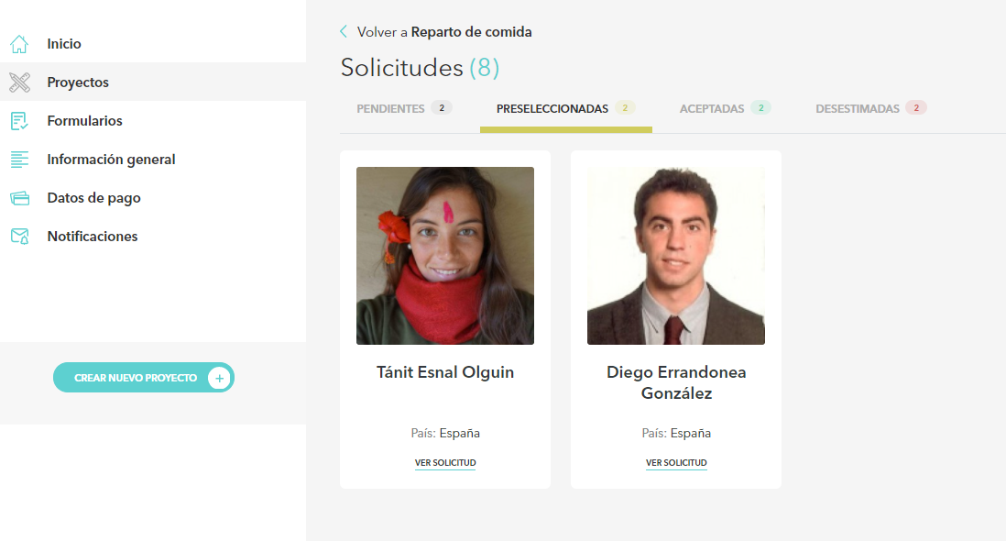The width and height of the screenshot is (1006, 541).
Task: Click the Inicio house icon
Action: tap(19, 44)
